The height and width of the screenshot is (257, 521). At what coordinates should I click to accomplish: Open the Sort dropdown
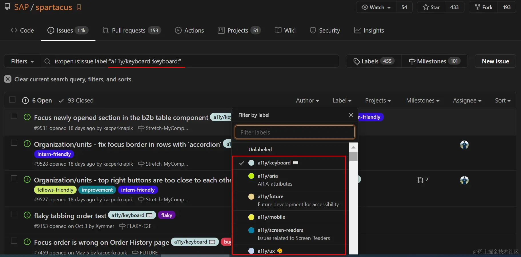click(503, 101)
